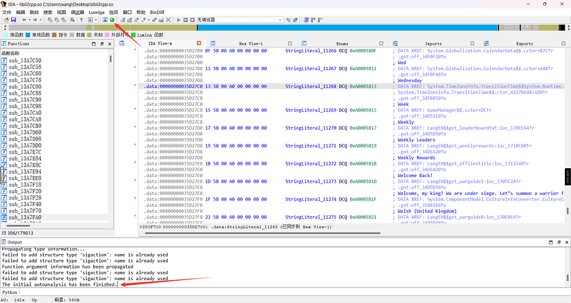571x303 pixels.
Task: Select function sub_13A7D60
Action: point(25,133)
